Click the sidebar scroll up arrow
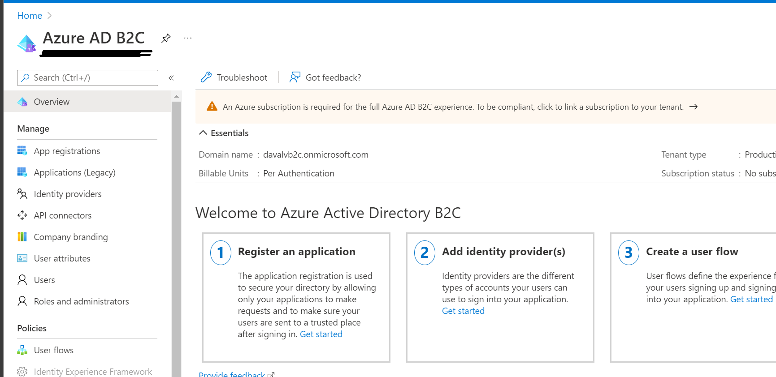The width and height of the screenshot is (776, 377). (176, 96)
